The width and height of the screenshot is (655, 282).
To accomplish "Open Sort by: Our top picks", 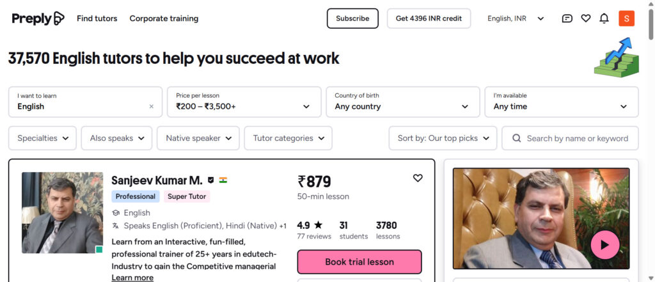I will [443, 138].
